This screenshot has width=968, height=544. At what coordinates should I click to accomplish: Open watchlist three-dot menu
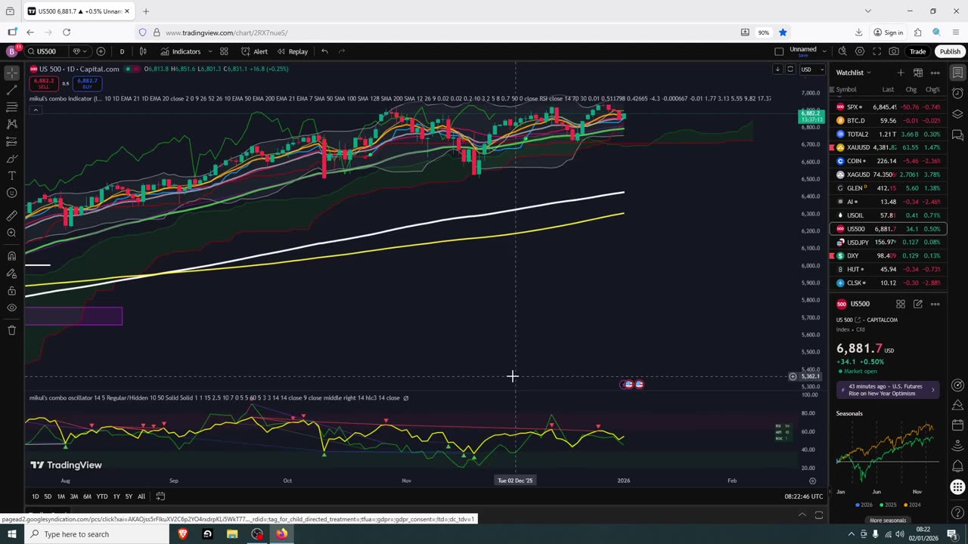[x=935, y=73]
